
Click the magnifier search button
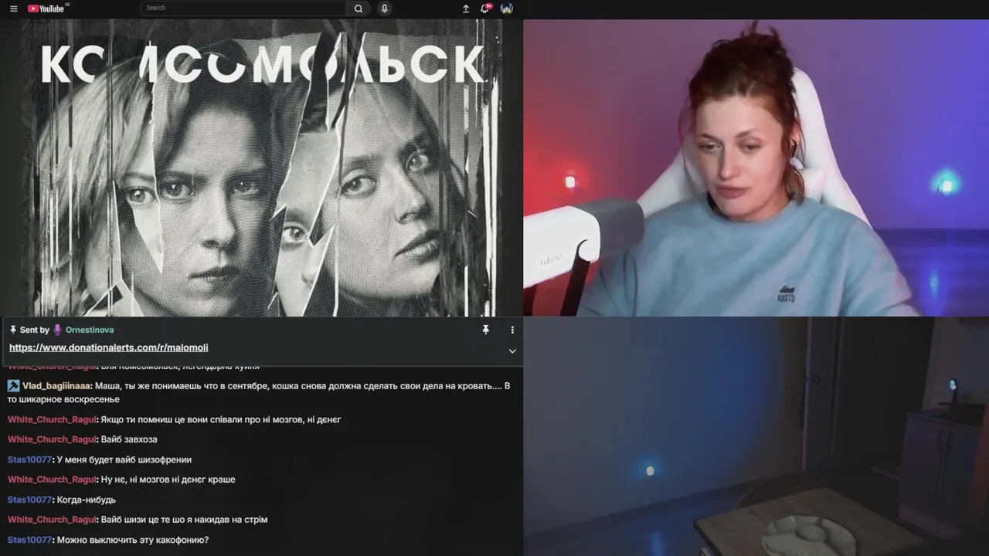[359, 8]
